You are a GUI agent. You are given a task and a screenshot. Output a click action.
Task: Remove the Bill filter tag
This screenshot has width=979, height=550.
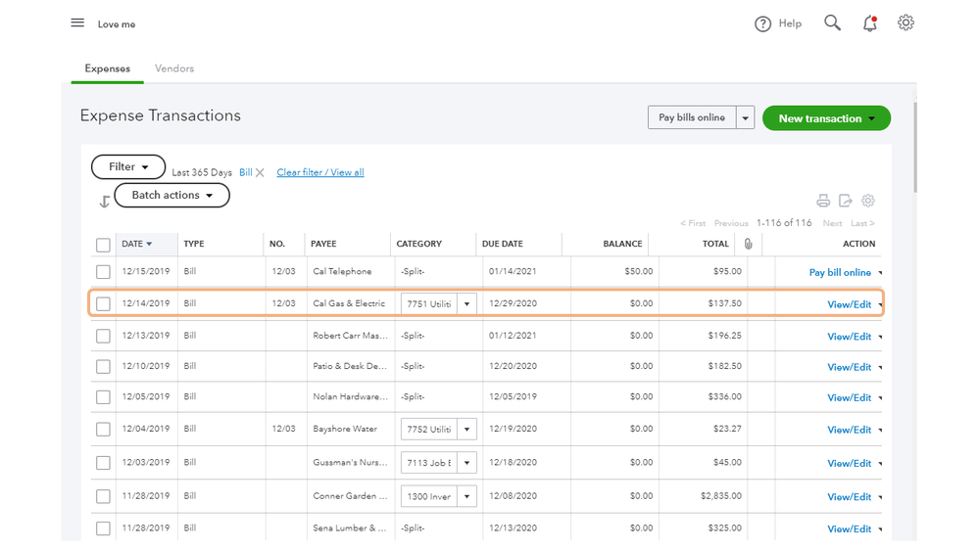260,173
